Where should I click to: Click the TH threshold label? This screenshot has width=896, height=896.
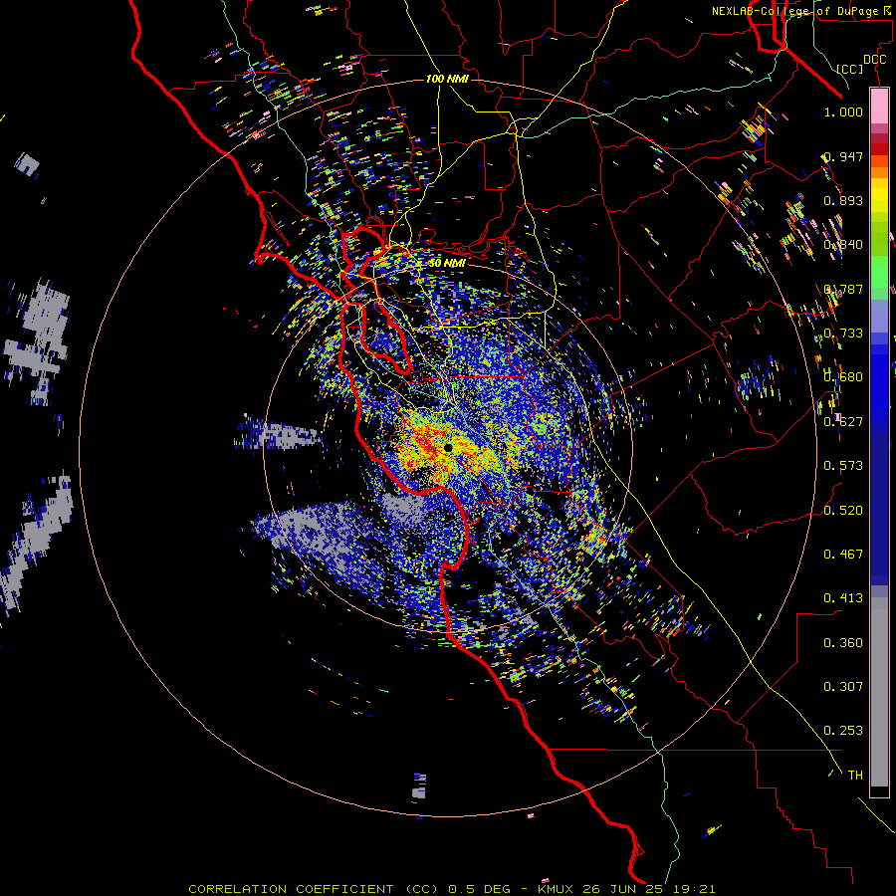click(855, 776)
